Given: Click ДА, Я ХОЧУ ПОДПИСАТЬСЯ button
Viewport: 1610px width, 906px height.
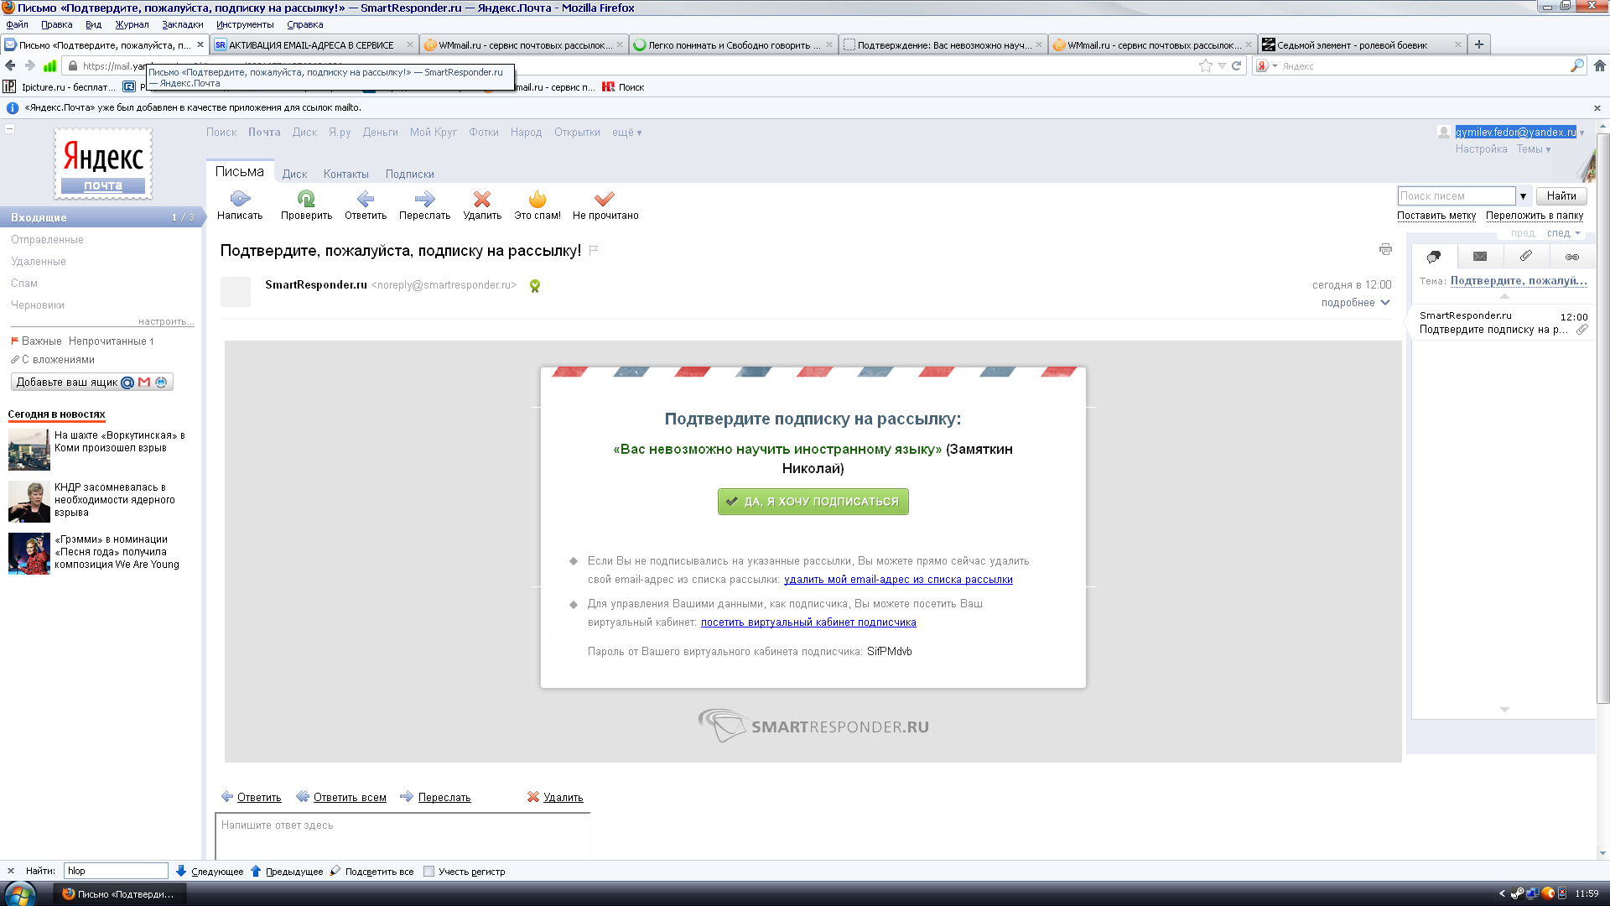Looking at the screenshot, I should (x=813, y=502).
